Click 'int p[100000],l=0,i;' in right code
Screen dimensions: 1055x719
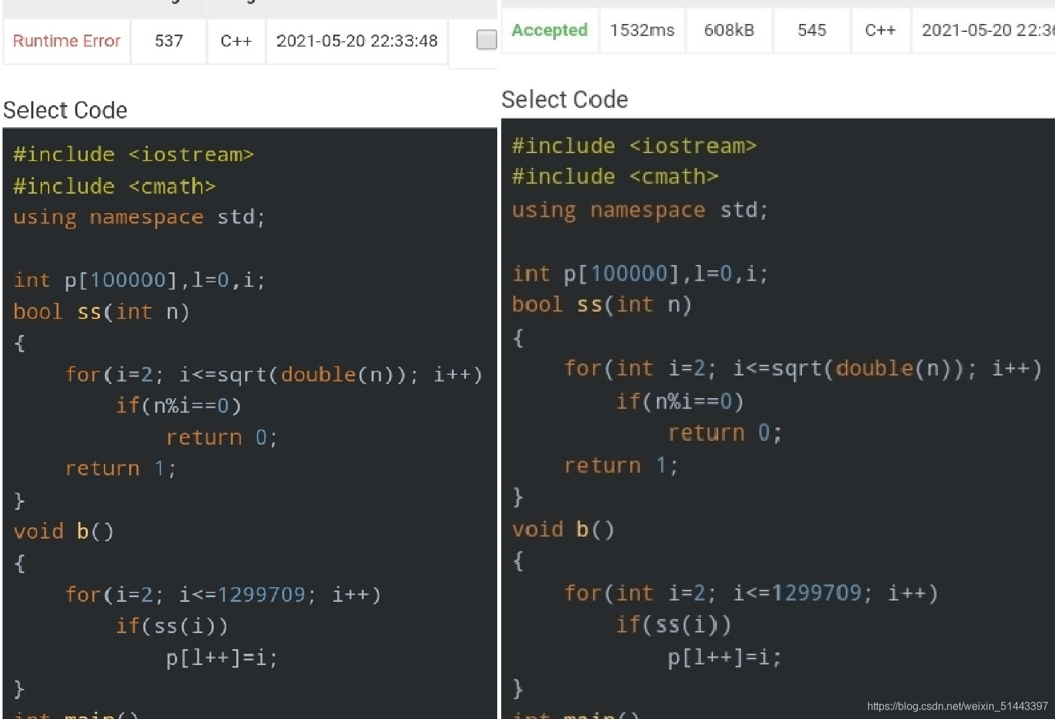click(640, 274)
